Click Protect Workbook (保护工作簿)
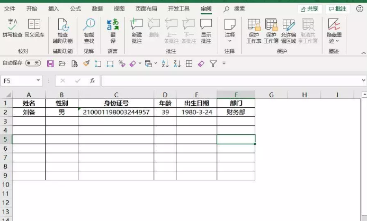367x221 pixels. (x=271, y=31)
